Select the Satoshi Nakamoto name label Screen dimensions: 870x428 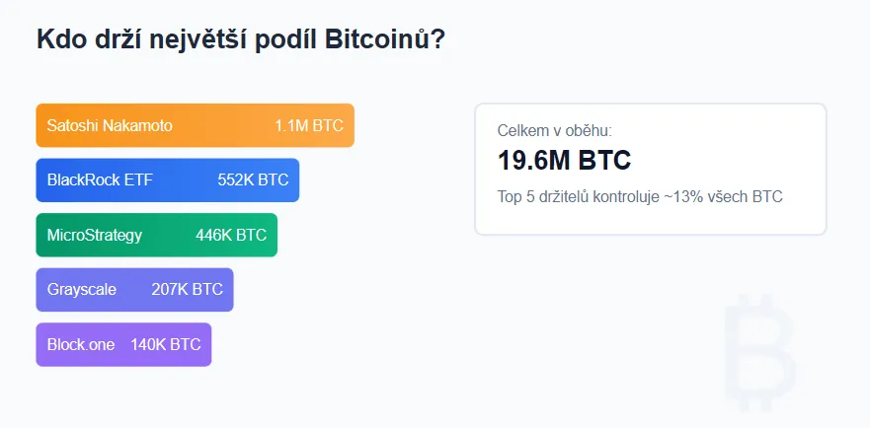(x=110, y=125)
